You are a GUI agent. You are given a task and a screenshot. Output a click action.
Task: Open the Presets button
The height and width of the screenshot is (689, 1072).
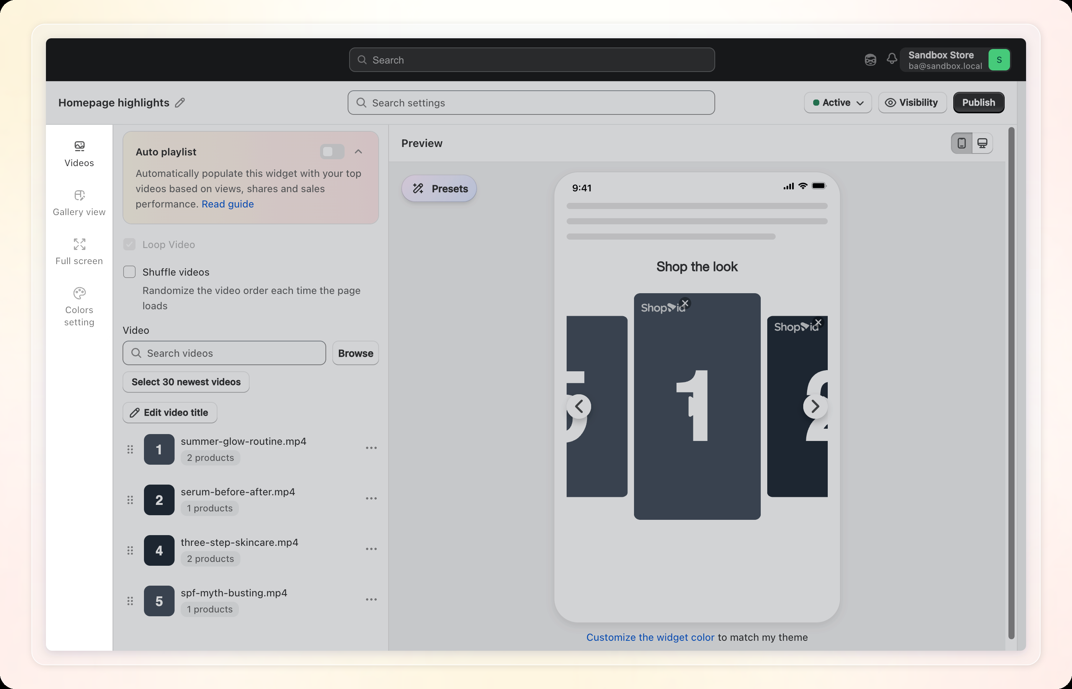pyautogui.click(x=439, y=188)
